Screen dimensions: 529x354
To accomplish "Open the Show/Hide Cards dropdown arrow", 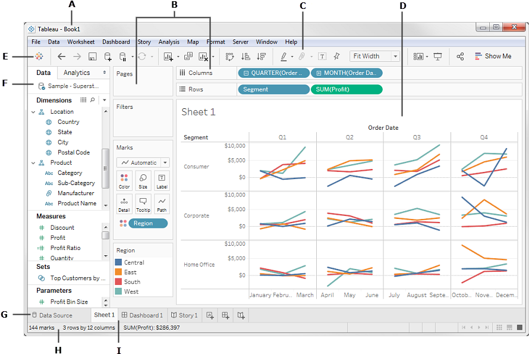I will point(427,57).
